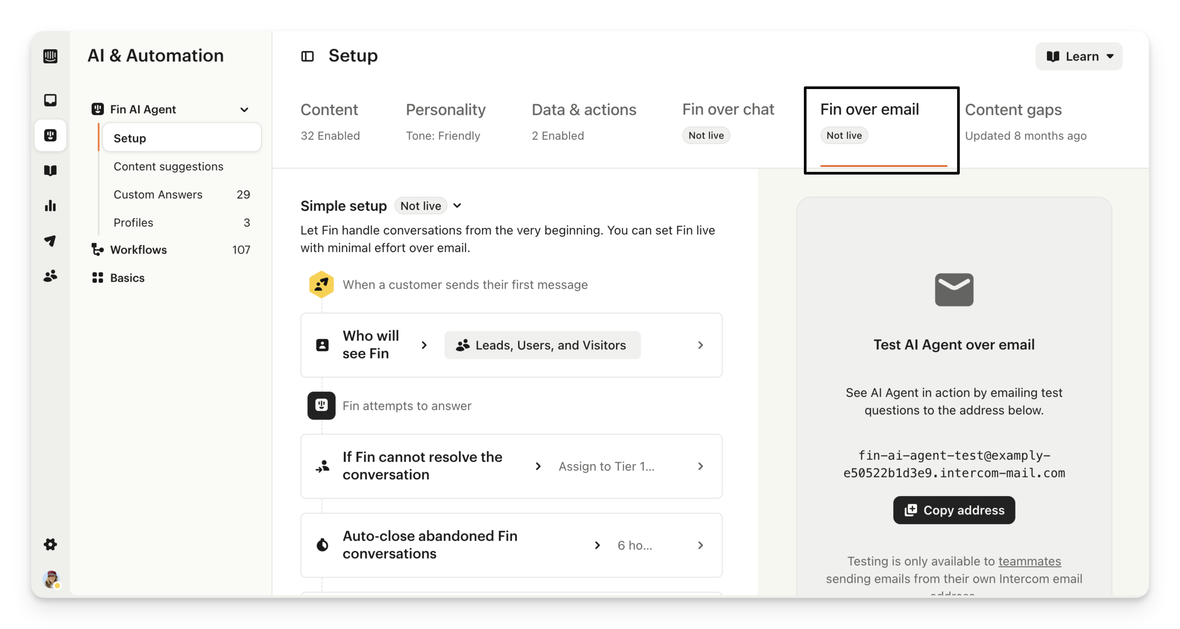Toggle the sidebar panel icon beside Setup
The width and height of the screenshot is (1180, 629).
click(x=307, y=56)
